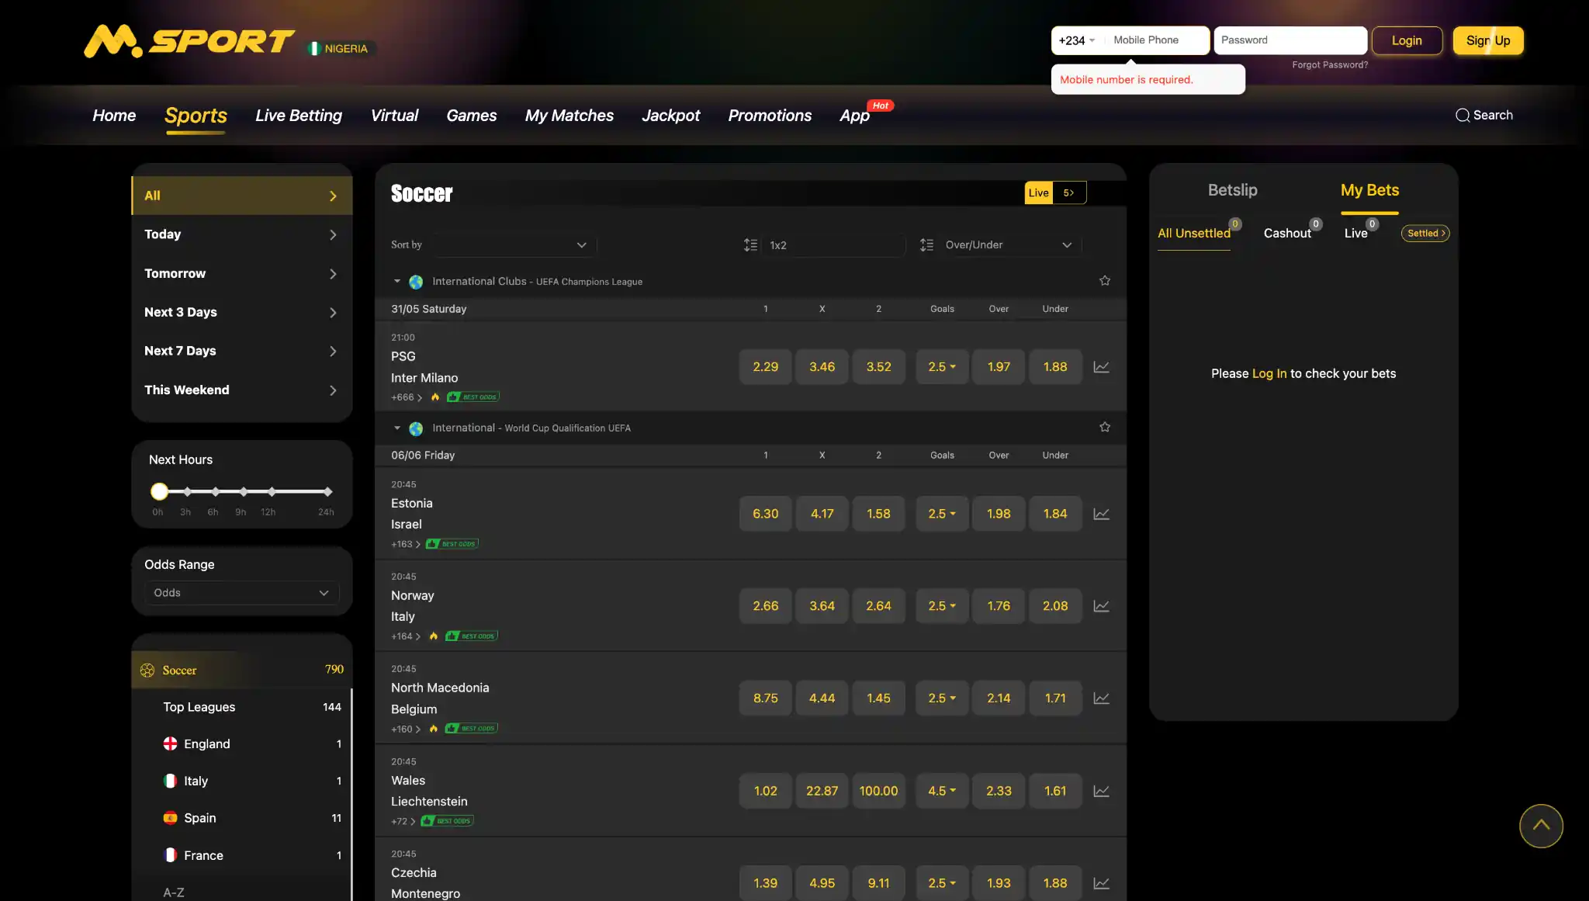Expand +666 more markets for PSG match
Viewport: 1589px width, 901px height.
coord(407,397)
